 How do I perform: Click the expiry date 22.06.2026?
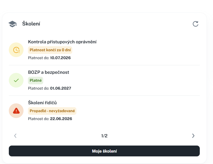click(61, 119)
